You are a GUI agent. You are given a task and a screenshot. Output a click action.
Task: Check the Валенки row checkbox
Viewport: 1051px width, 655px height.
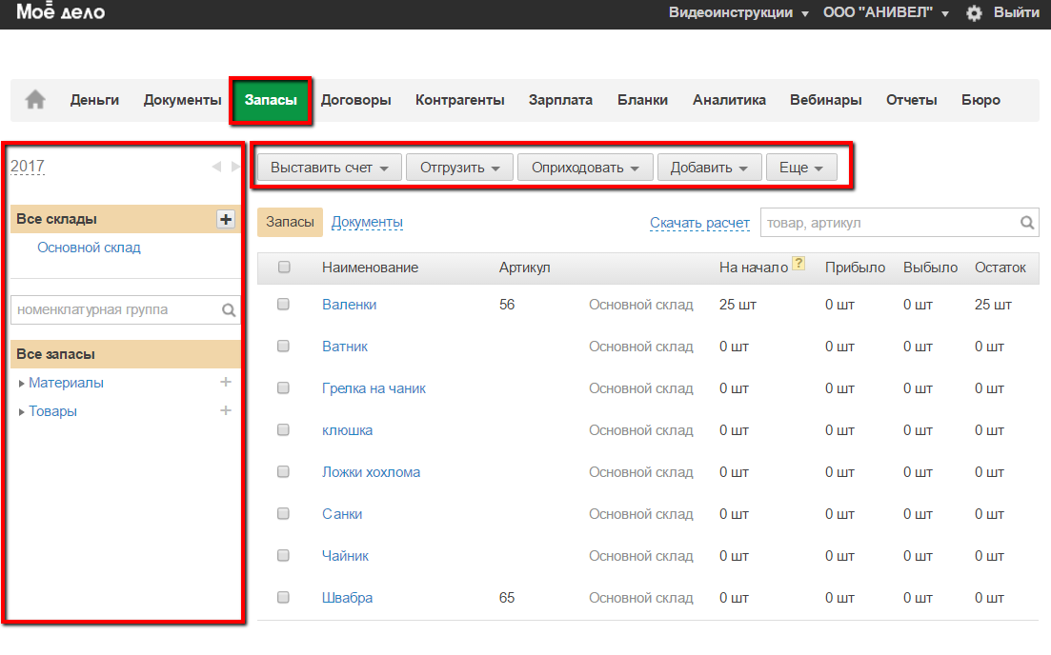(283, 305)
